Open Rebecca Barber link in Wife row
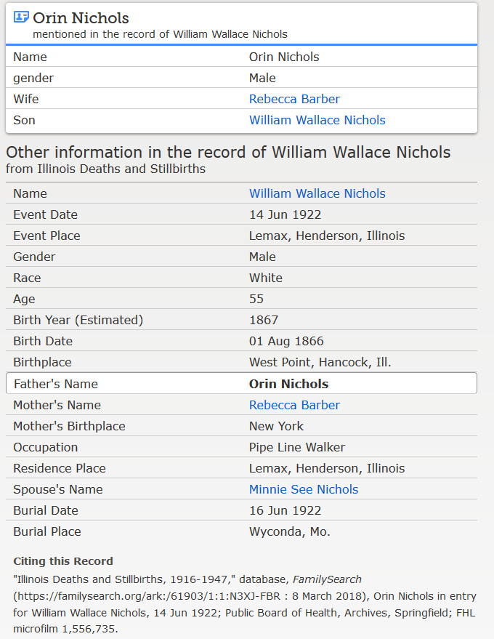The width and height of the screenshot is (494, 639). click(x=294, y=99)
